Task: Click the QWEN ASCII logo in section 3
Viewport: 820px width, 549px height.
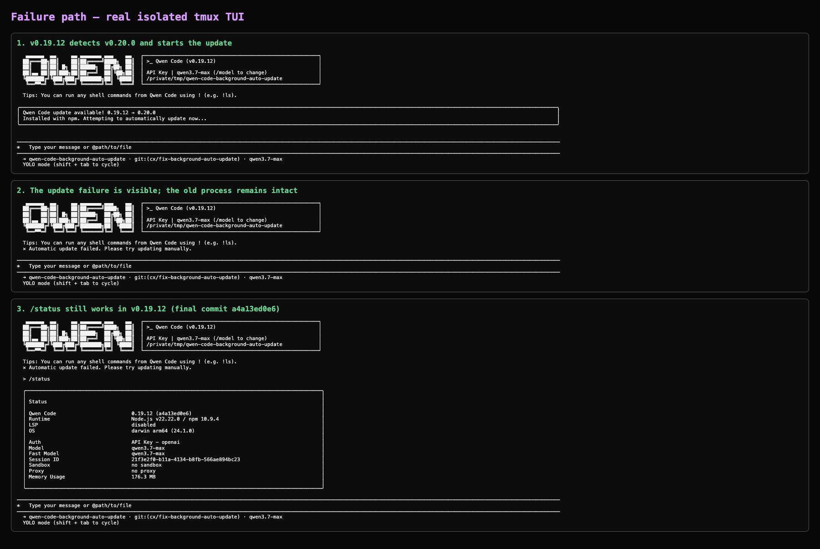Action: [78, 336]
